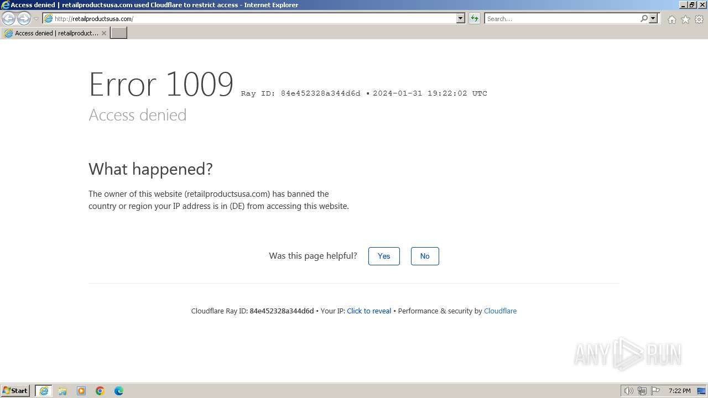708x398 pixels.
Task: Open the Action Center flag icon
Action: [x=655, y=391]
